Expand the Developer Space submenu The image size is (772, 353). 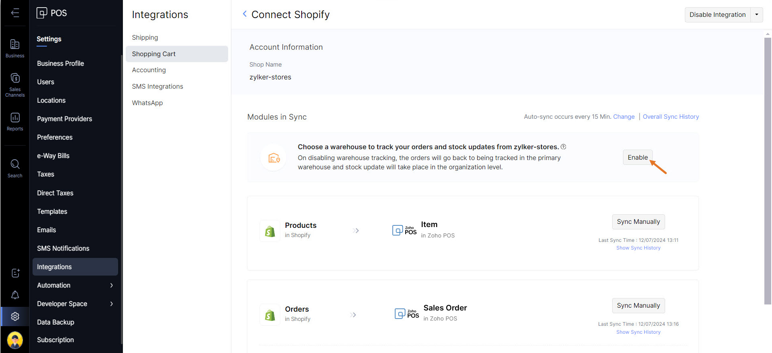(111, 304)
